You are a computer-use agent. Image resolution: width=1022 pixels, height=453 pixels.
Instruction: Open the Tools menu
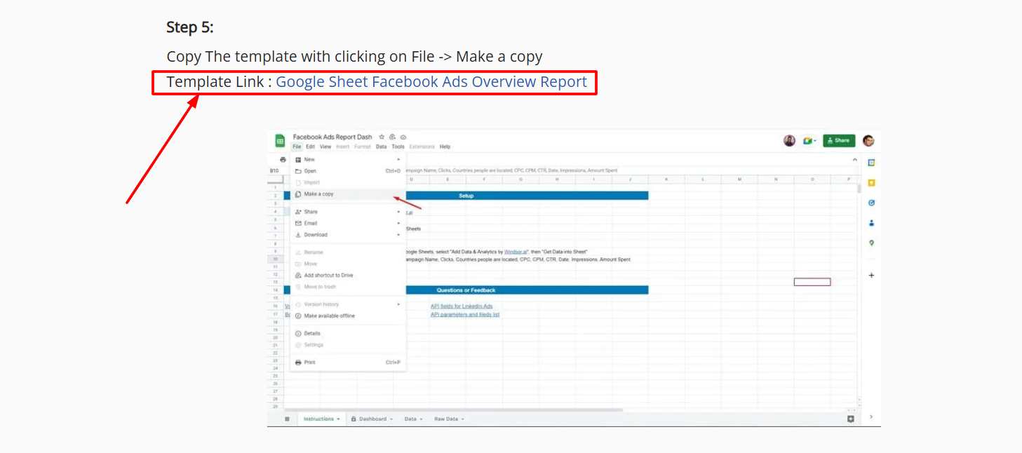[x=398, y=147]
